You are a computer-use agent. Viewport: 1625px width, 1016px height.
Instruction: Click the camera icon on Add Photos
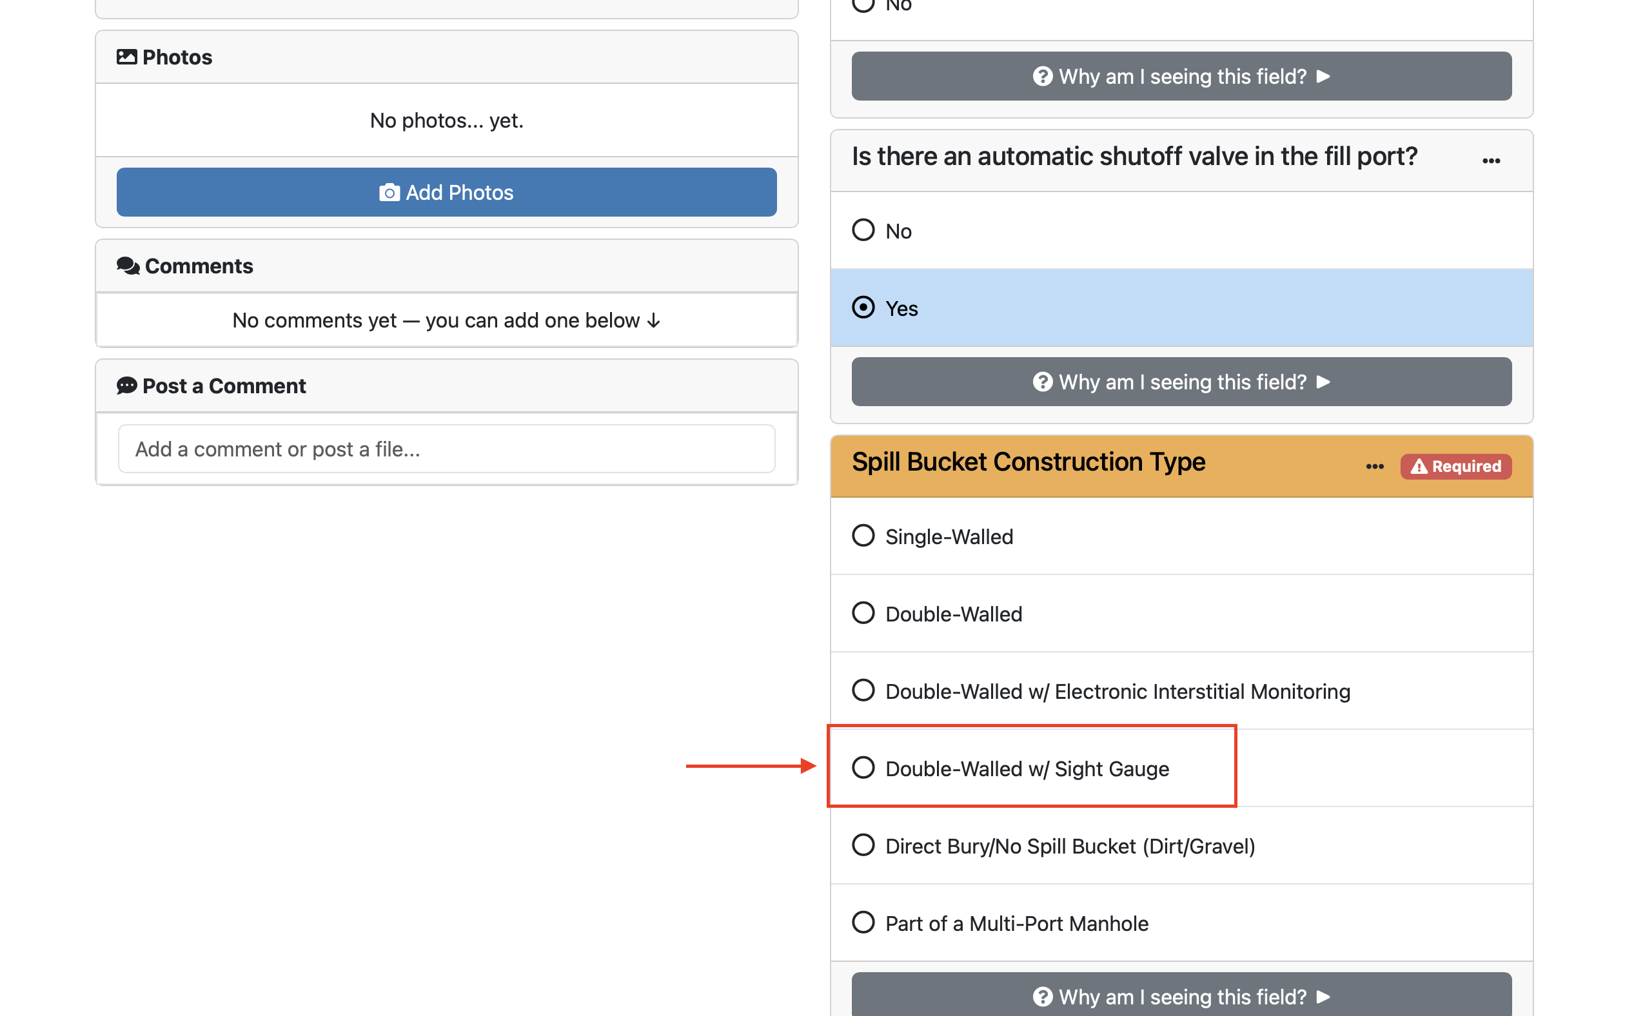point(389,193)
